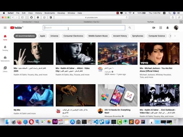Open the YouTube apps grid icon
Screen dimensions: 183x137
[x=161, y=28]
